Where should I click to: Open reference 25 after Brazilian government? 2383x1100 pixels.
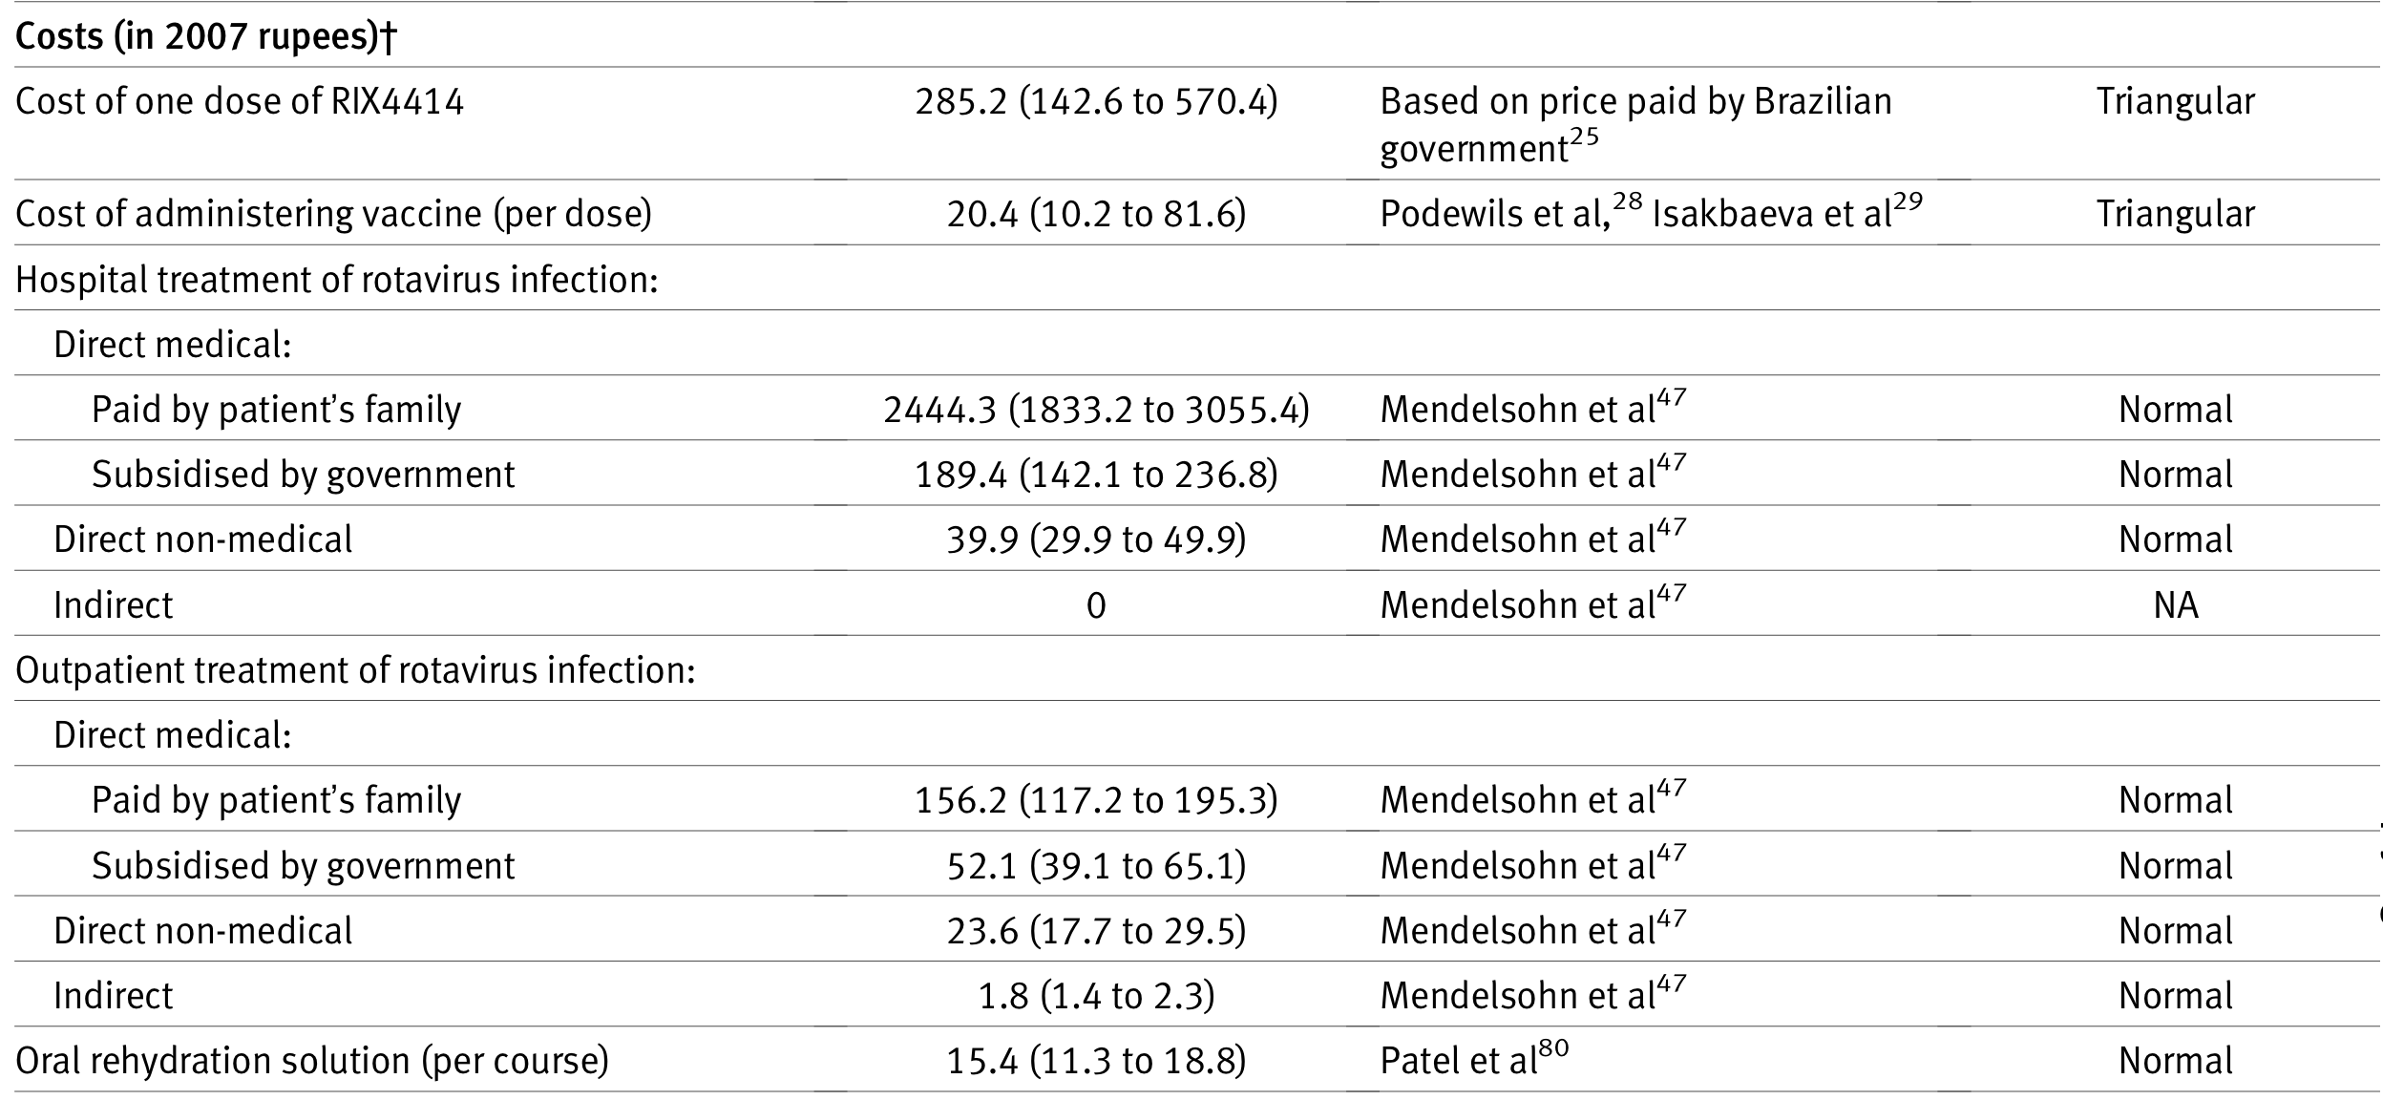point(1584,138)
